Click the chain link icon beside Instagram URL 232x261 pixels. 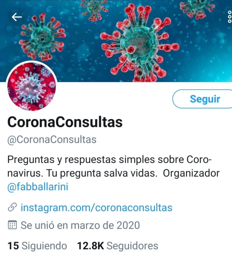click(x=12, y=207)
